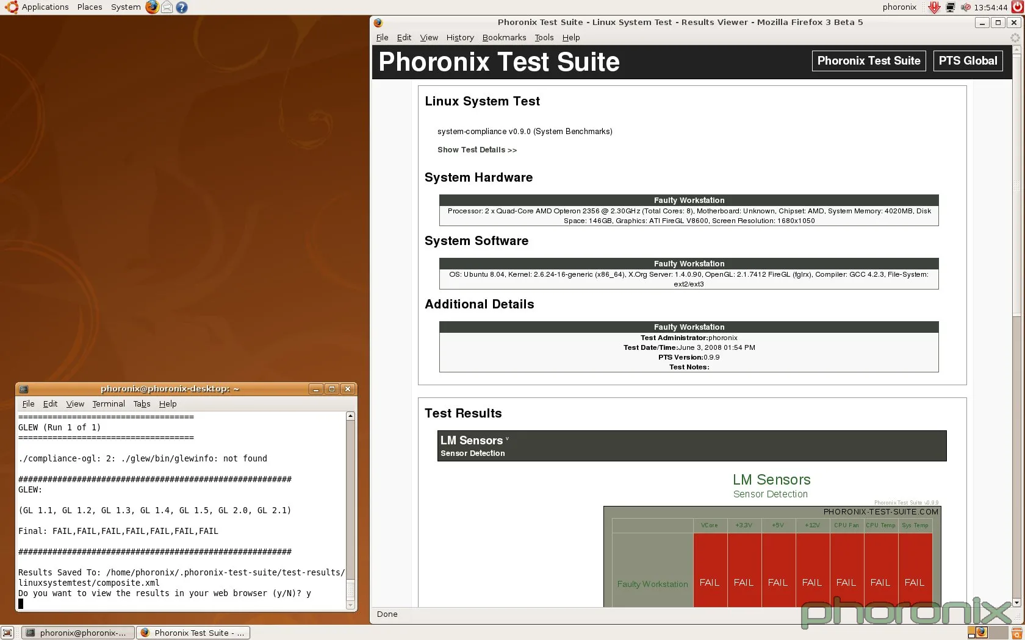The width and height of the screenshot is (1025, 640).
Task: Open Firefox History menu
Action: point(460,38)
